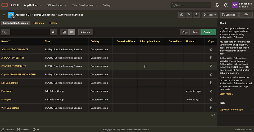Click the Run Page play icon

point(246,15)
